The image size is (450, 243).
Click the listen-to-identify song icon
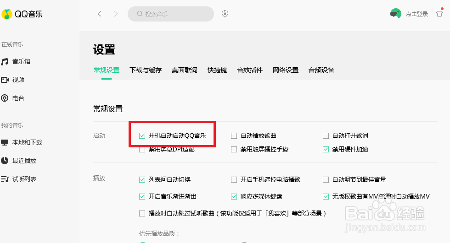225,14
